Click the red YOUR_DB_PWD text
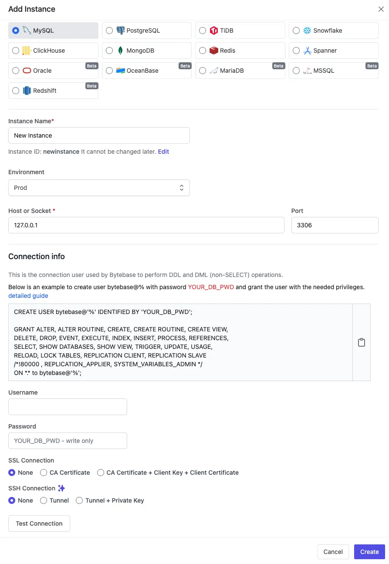Image resolution: width=389 pixels, height=564 pixels. pos(211,287)
